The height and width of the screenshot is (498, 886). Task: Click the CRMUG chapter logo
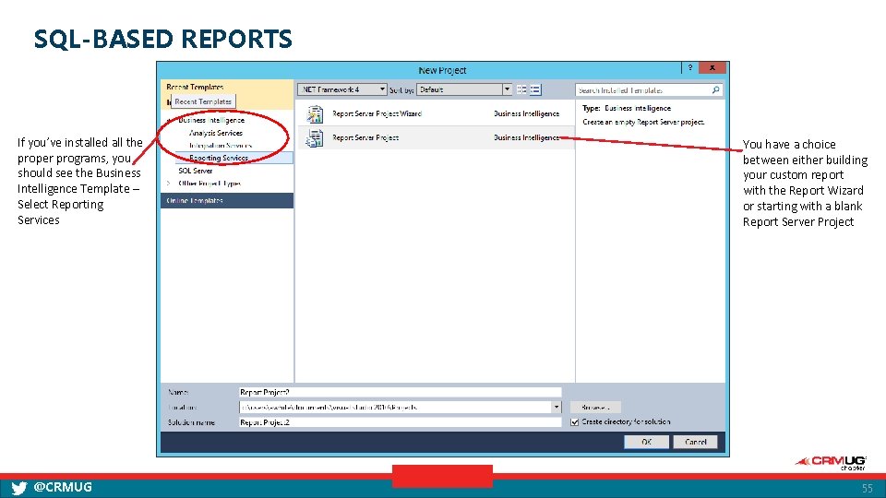click(831, 463)
